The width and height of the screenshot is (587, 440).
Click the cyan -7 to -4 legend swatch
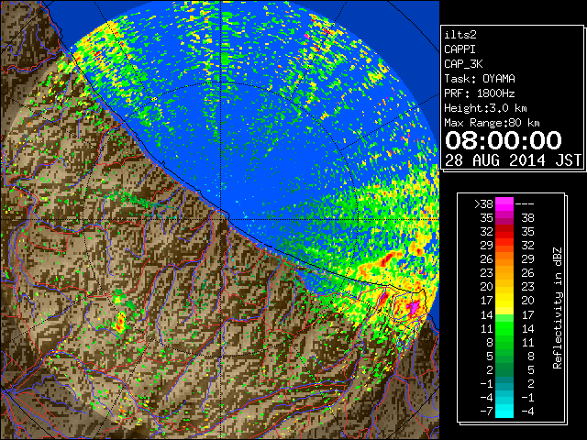[x=504, y=411]
